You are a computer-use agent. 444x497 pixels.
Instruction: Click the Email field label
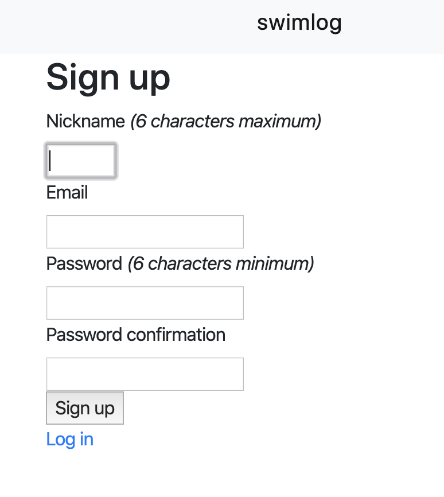[67, 193]
